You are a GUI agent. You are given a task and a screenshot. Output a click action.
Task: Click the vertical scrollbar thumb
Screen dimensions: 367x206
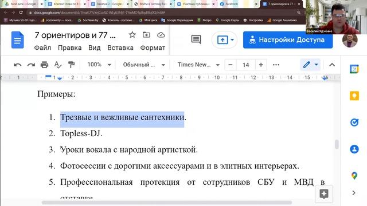point(337,144)
